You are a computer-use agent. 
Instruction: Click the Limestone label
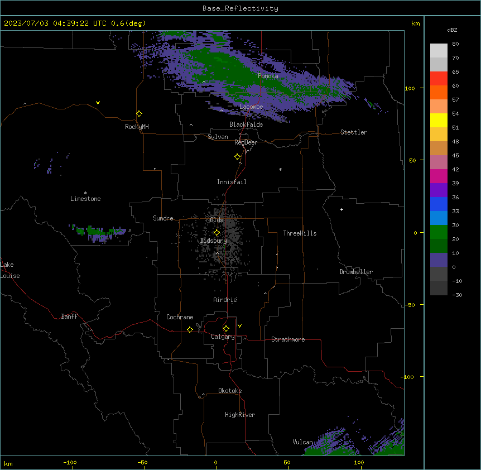click(x=85, y=199)
